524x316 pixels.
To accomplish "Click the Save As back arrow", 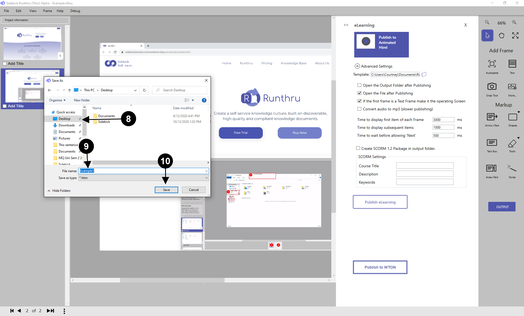I will (49, 90).
